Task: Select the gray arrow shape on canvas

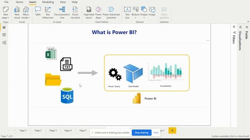Action: 87,73
